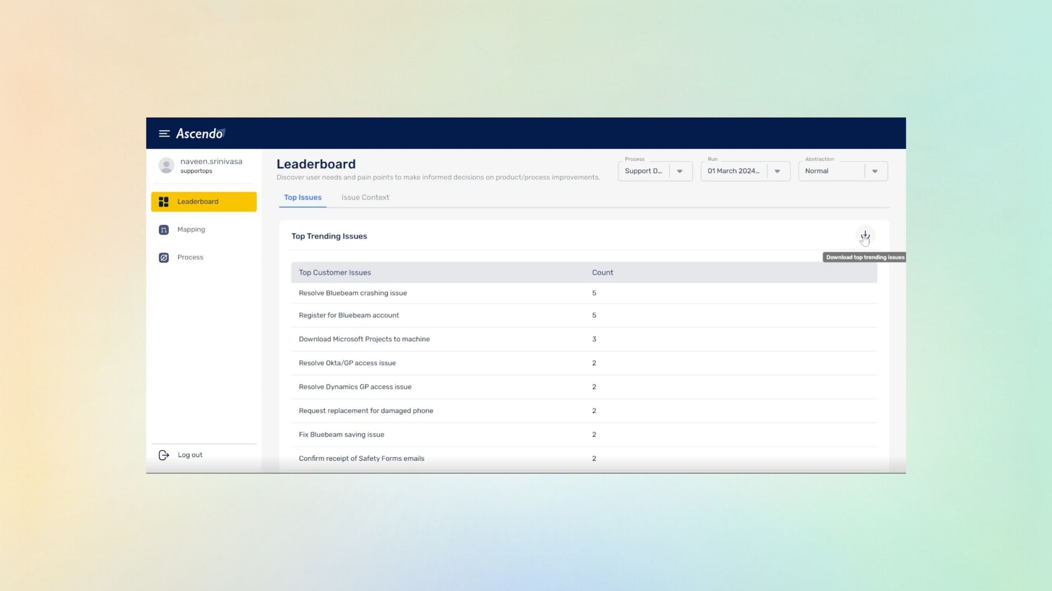Expand the Process dropdown arrow
Viewport: 1052px width, 591px height.
679,171
